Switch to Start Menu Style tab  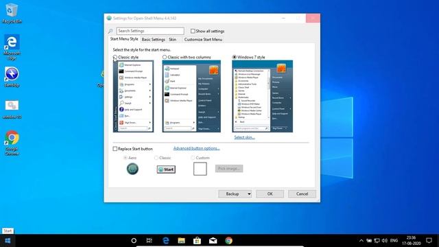click(x=124, y=39)
